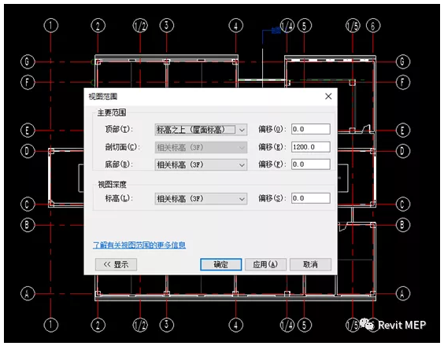Viewport: 444px width, 346px height.
Task: Click the 偏移(F): label
Action: [272, 164]
